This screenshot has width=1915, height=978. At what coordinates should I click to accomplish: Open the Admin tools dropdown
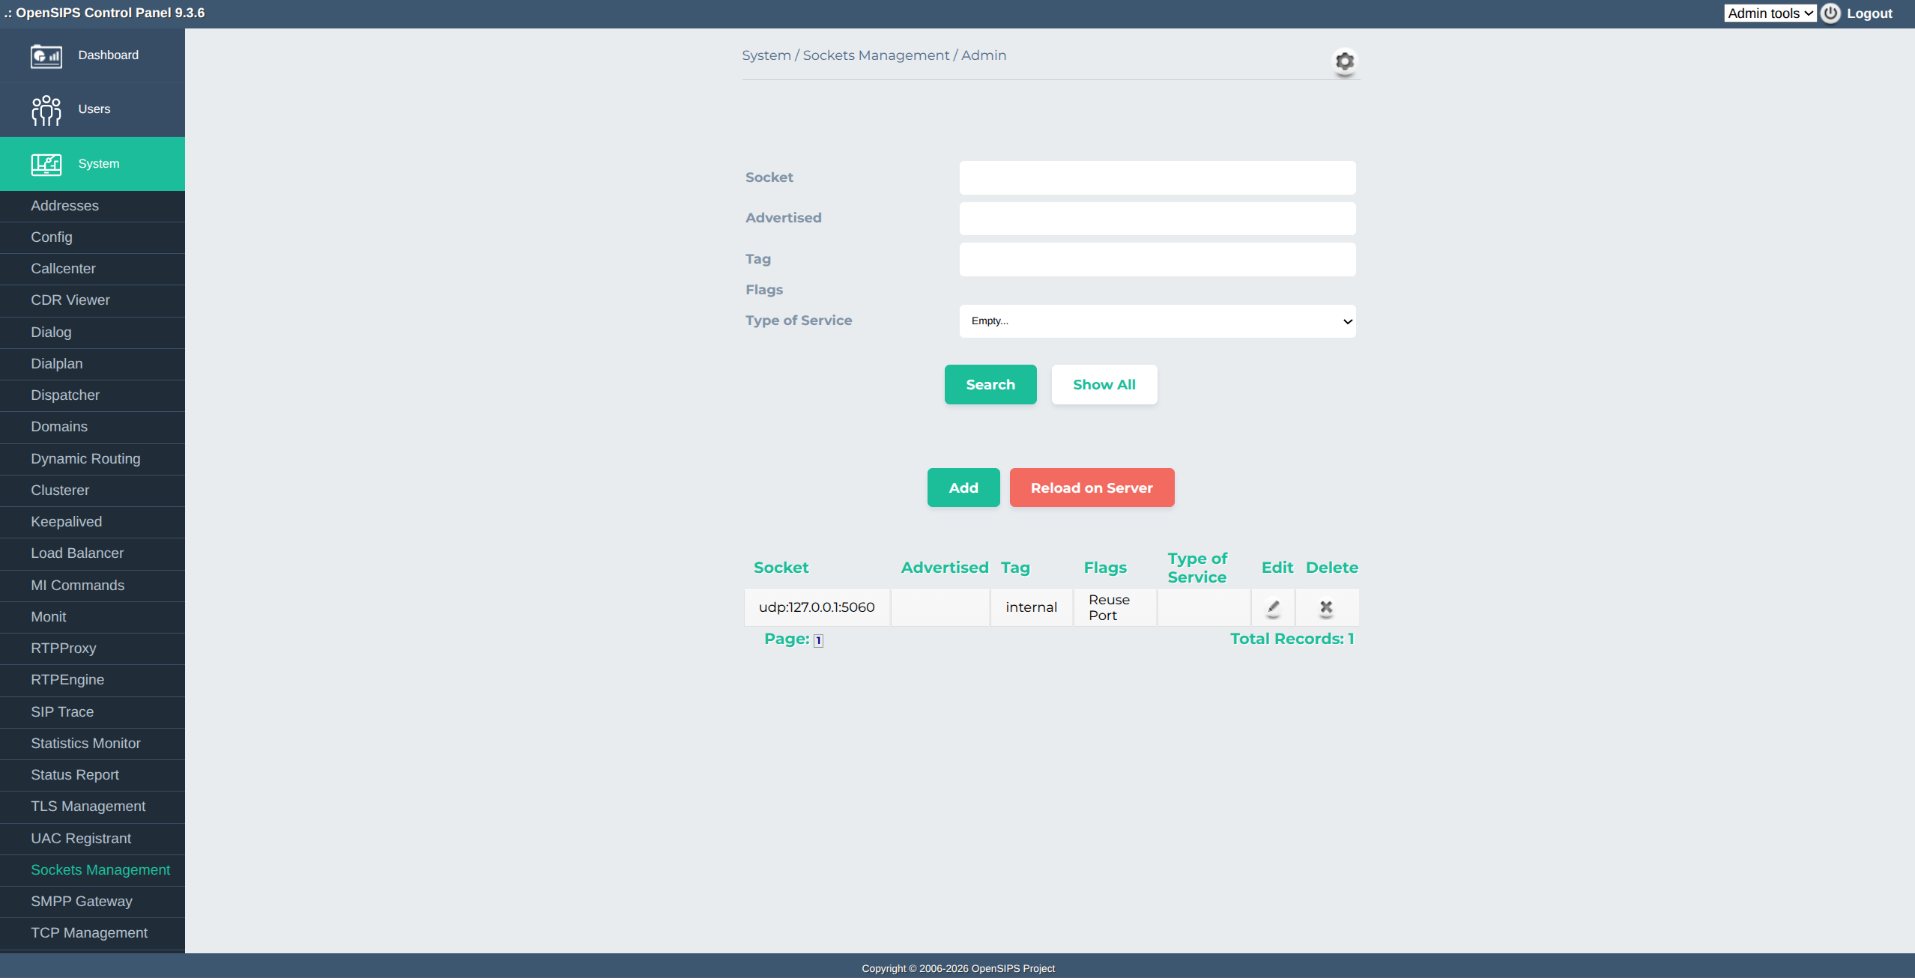[1770, 13]
